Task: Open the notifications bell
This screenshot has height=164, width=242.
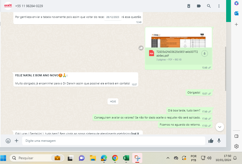Action: 235,158
